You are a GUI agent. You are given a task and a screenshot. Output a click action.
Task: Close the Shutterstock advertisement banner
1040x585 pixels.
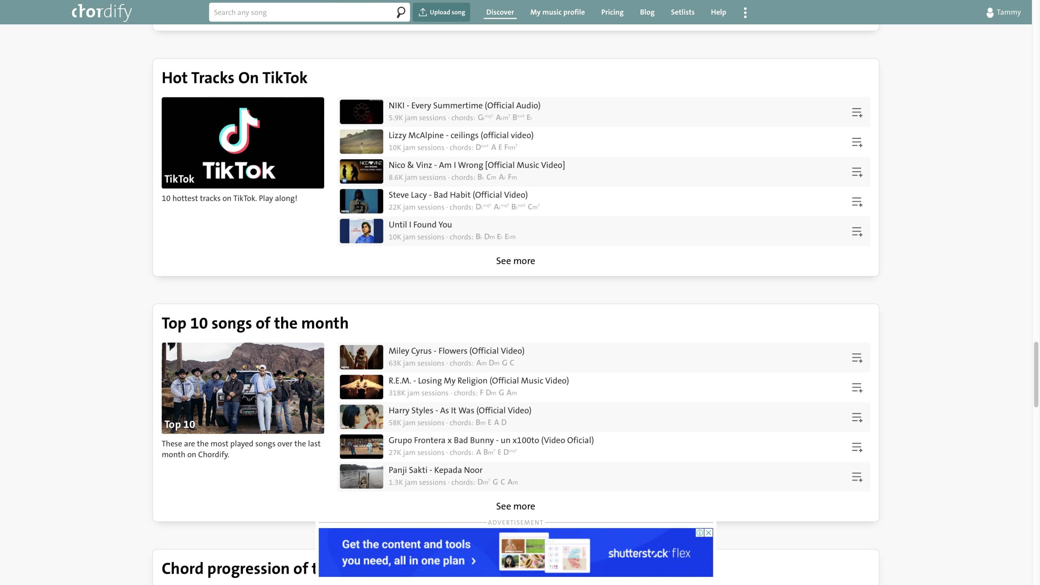pos(708,533)
